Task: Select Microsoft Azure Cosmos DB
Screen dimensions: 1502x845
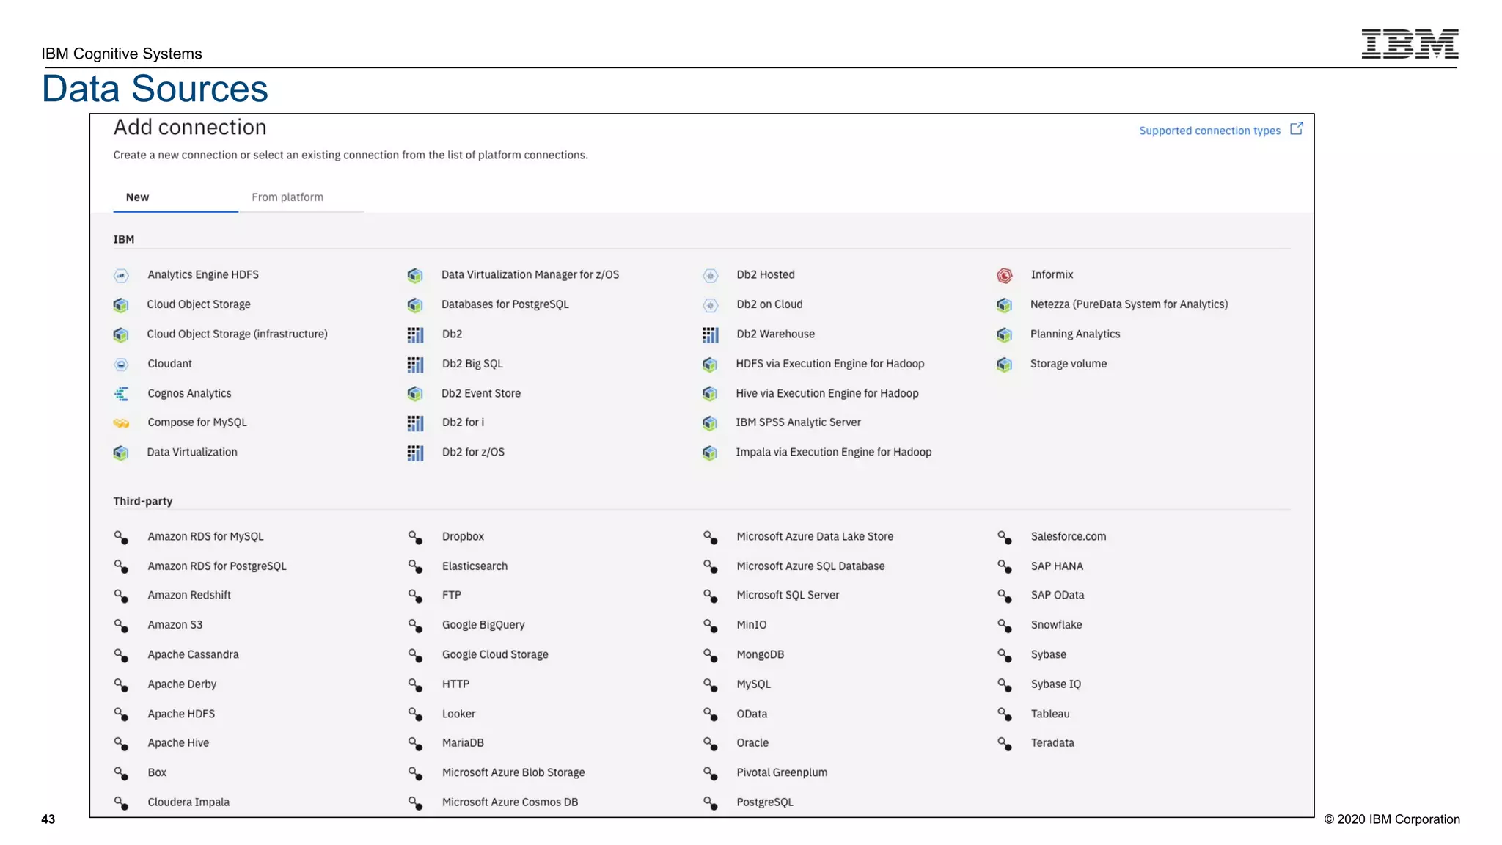Action: [x=510, y=802]
